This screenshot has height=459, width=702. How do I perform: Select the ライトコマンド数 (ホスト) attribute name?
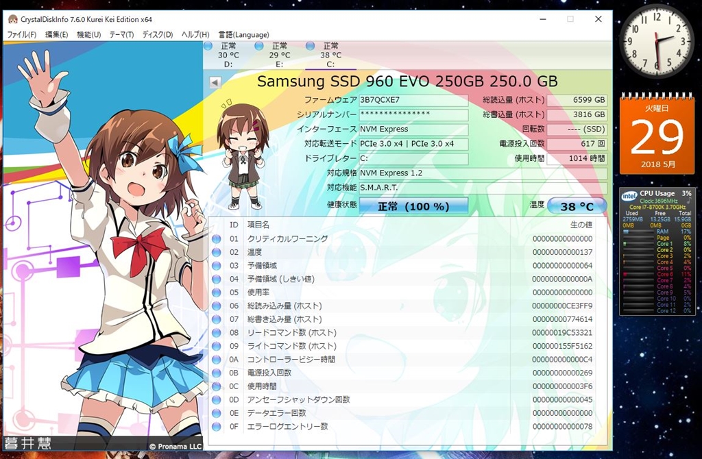(292, 346)
